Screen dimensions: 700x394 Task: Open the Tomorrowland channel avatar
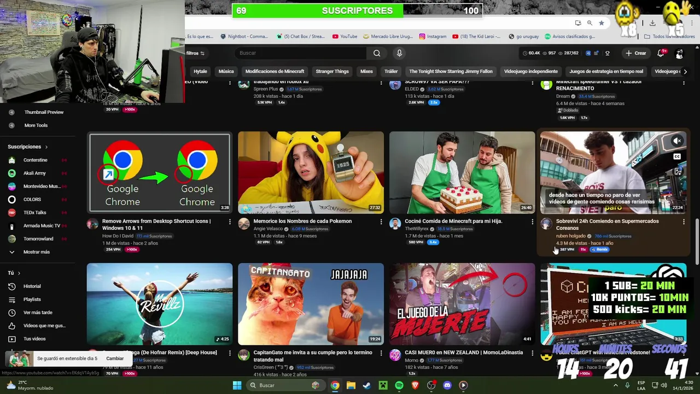[x=12, y=239]
